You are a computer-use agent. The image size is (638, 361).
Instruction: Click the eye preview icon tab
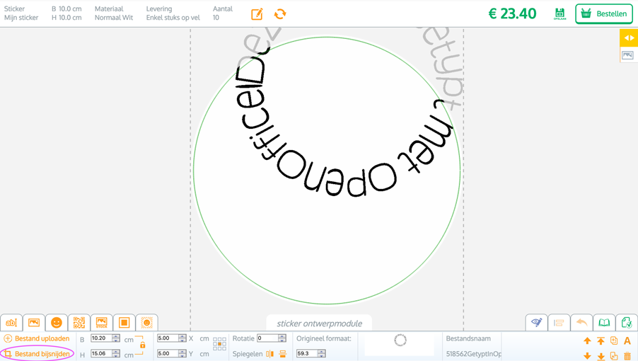pyautogui.click(x=536, y=323)
